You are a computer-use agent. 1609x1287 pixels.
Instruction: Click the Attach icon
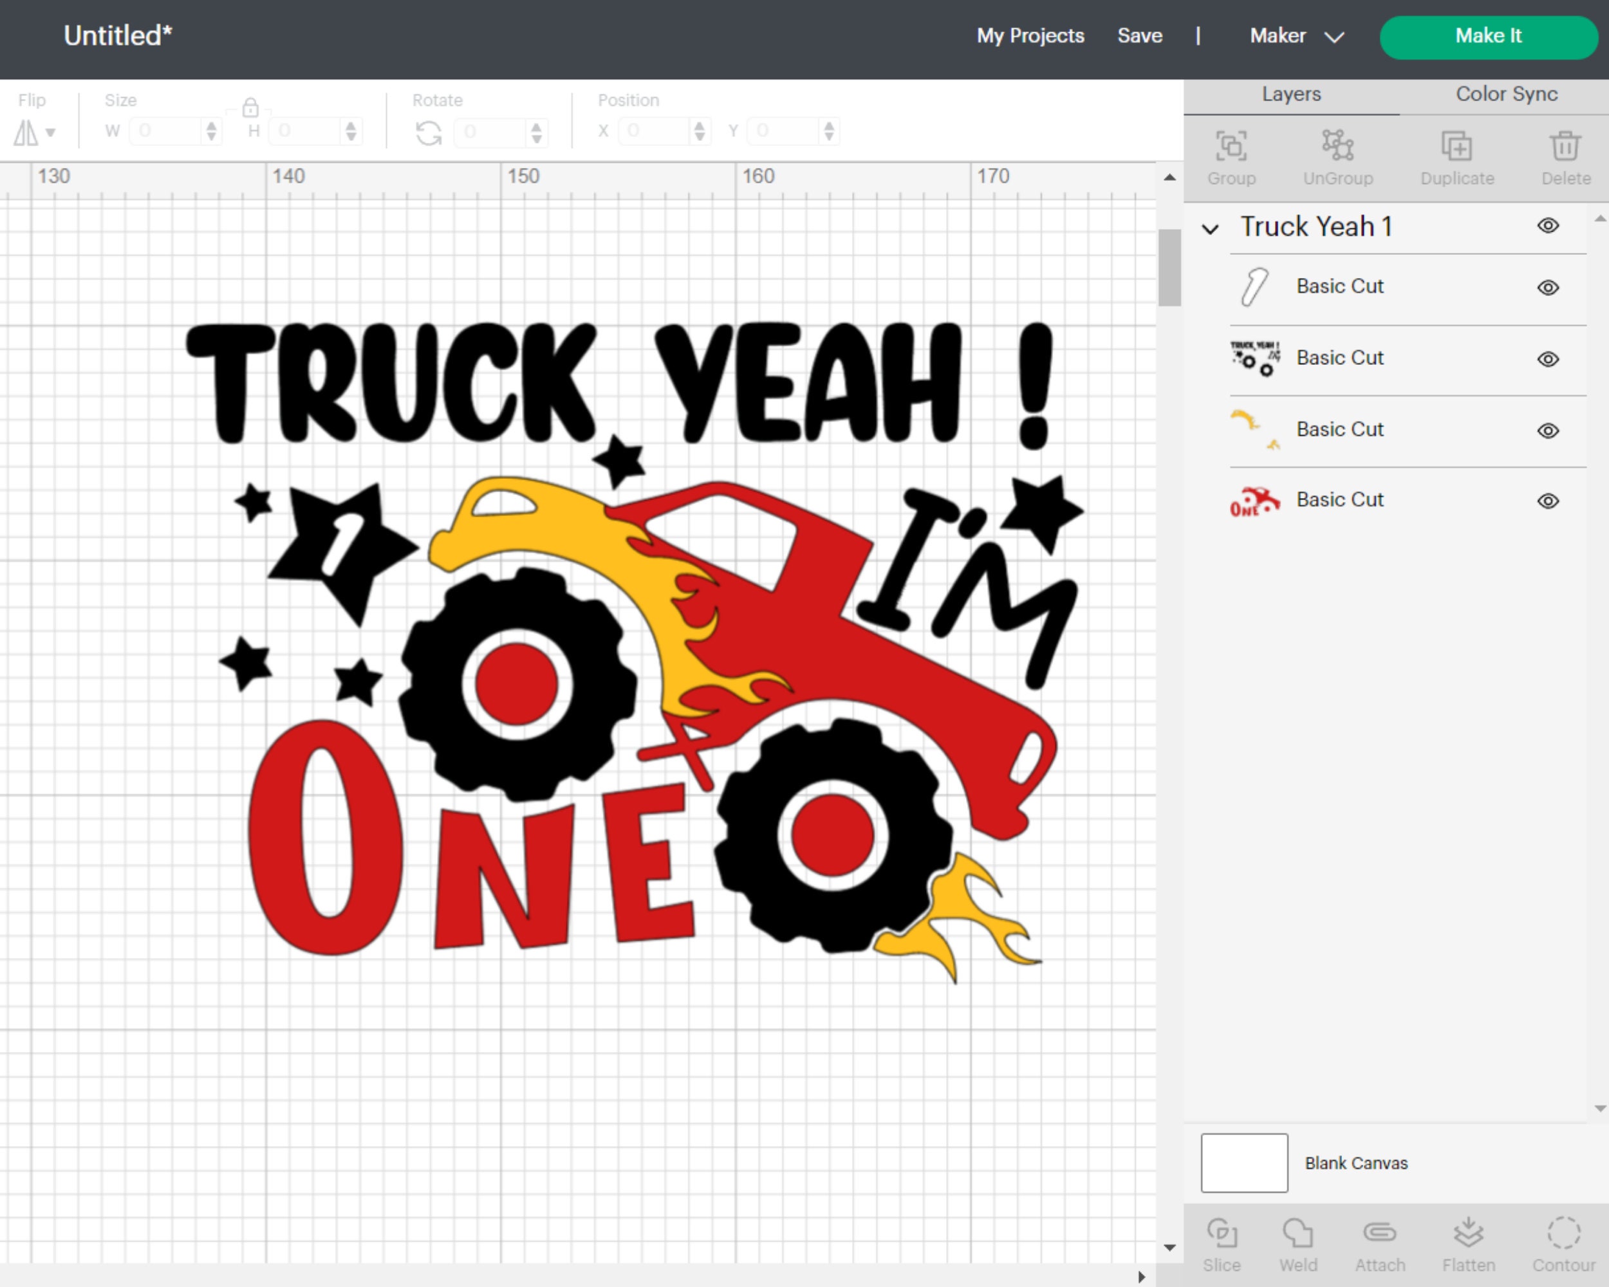pyautogui.click(x=1379, y=1242)
